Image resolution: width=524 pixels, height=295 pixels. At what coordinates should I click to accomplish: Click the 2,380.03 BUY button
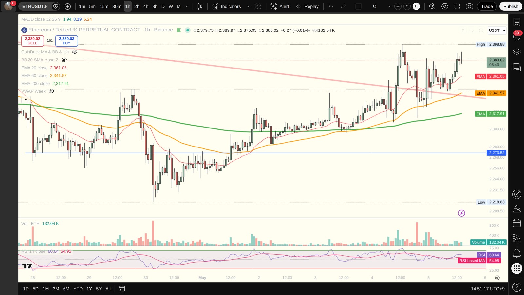[66, 41]
